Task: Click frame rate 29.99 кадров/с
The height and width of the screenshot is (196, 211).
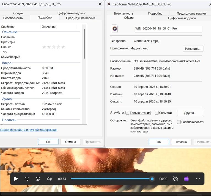Action: 52,93
